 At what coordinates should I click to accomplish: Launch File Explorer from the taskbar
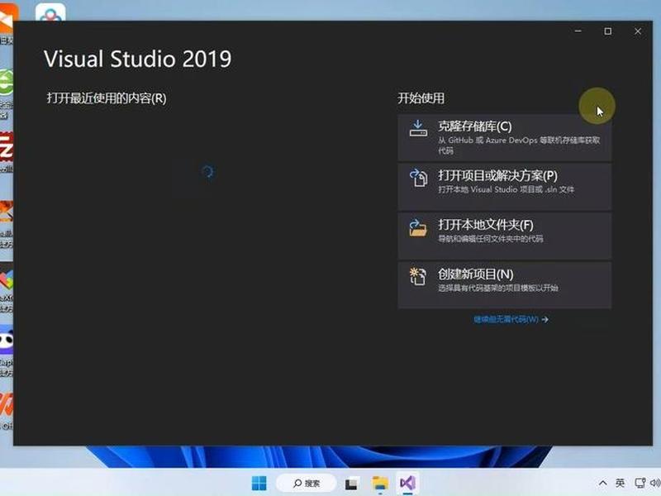[x=380, y=484]
